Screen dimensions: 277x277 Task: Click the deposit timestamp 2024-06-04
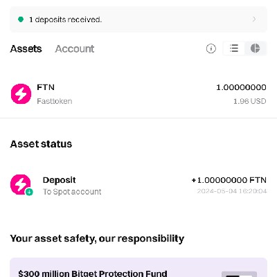(x=232, y=191)
